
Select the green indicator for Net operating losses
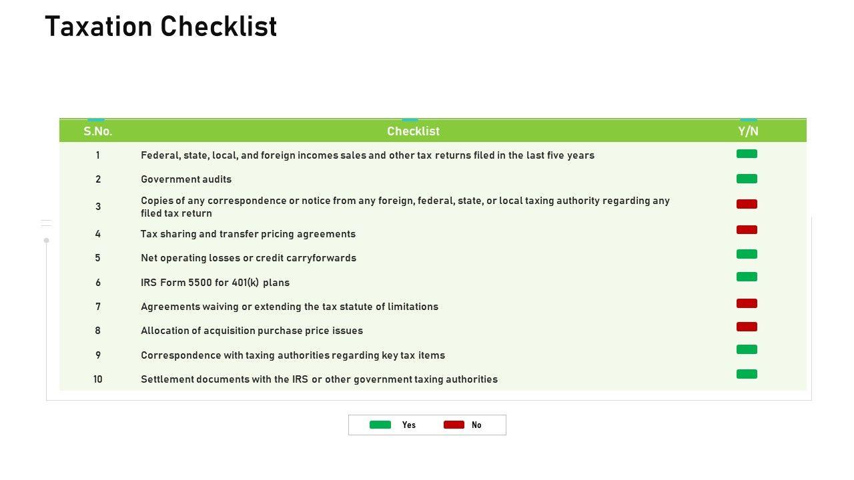(x=747, y=254)
